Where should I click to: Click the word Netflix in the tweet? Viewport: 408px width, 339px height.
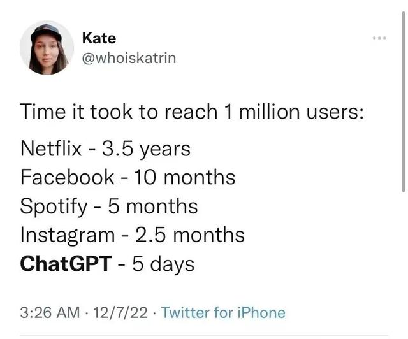[x=51, y=149]
